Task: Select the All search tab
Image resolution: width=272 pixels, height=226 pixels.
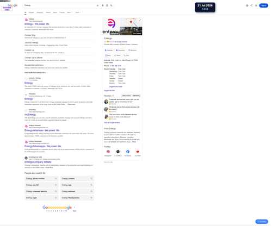Action: coord(26,12)
